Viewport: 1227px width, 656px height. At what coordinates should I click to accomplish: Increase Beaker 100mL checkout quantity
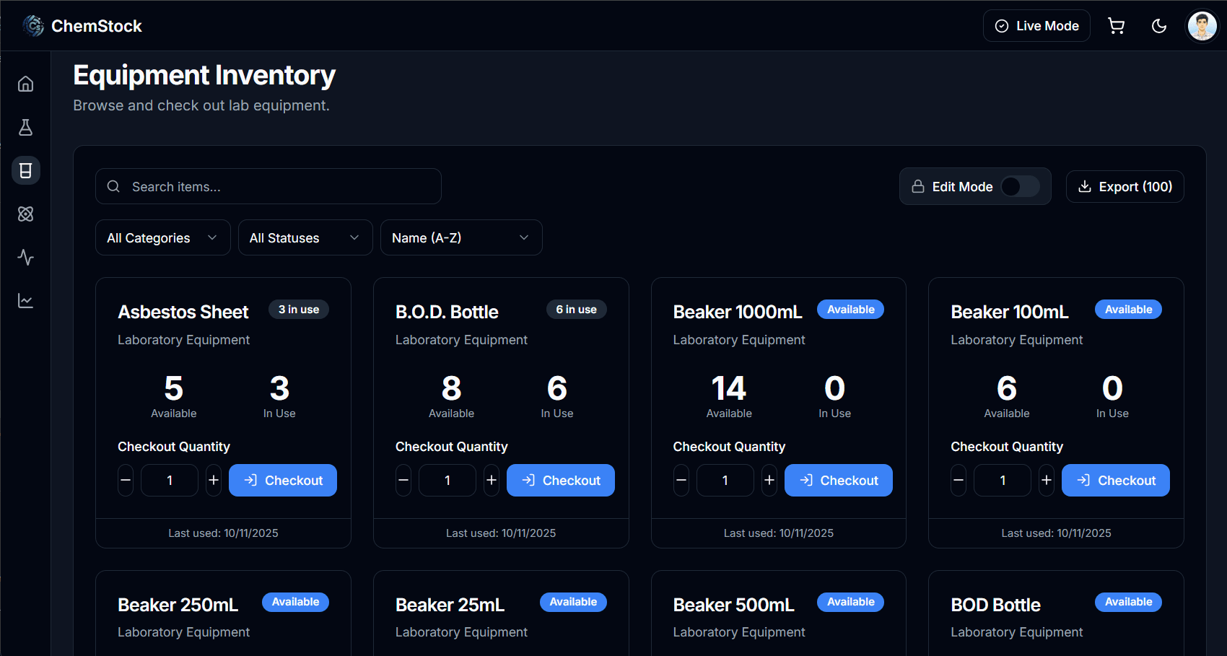pyautogui.click(x=1047, y=481)
